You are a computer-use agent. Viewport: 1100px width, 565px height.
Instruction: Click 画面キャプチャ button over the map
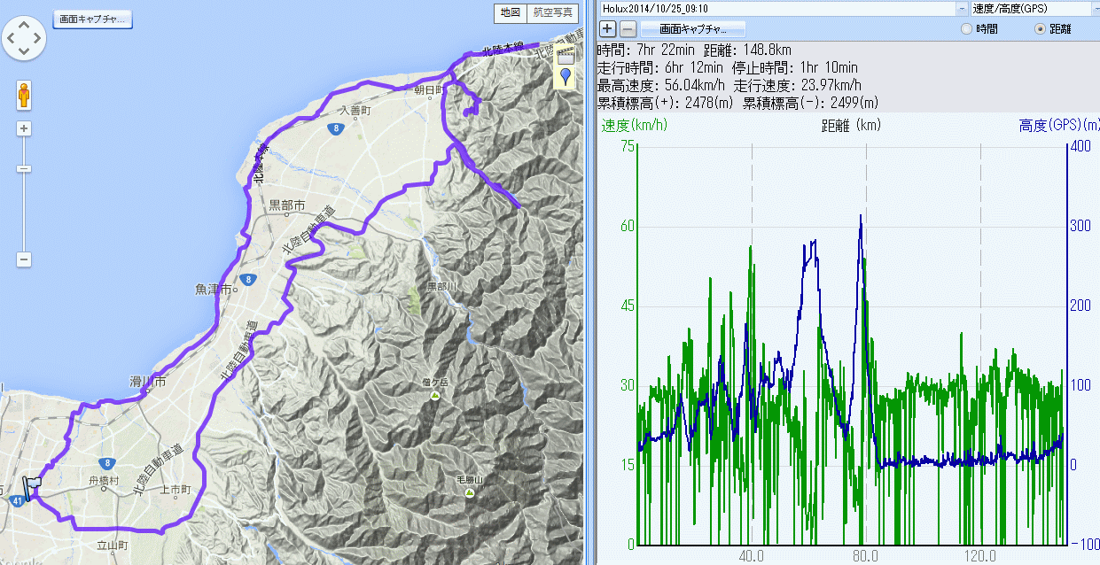92,19
